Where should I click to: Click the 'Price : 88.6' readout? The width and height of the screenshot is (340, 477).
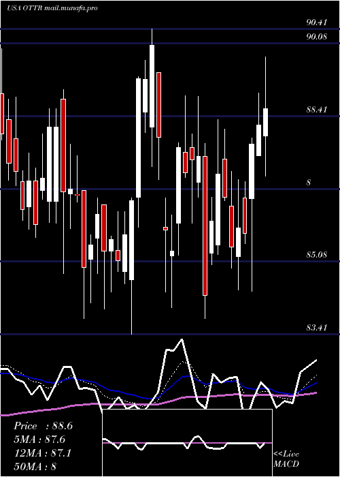43,426
